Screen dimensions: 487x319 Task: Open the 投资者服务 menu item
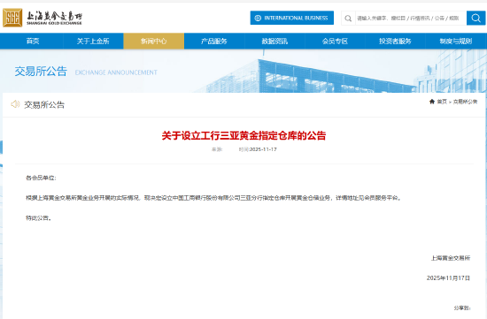[x=395, y=42]
